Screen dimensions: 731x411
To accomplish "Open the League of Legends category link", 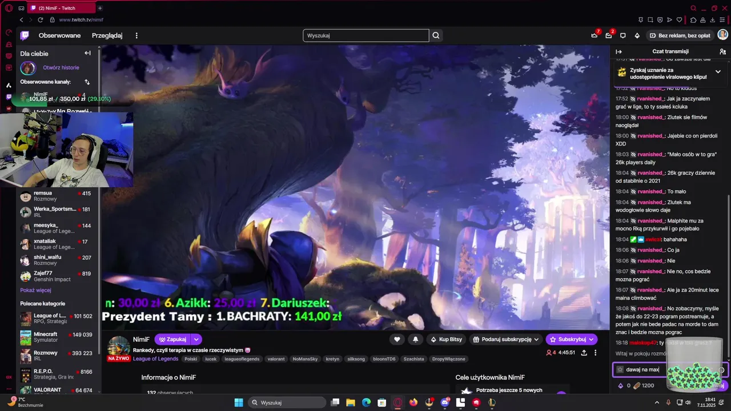I will point(155,358).
